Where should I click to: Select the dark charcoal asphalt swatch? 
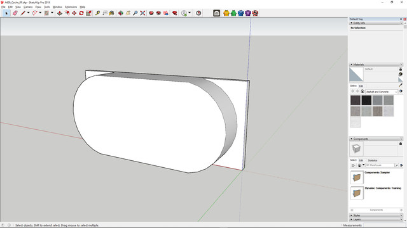[355, 100]
